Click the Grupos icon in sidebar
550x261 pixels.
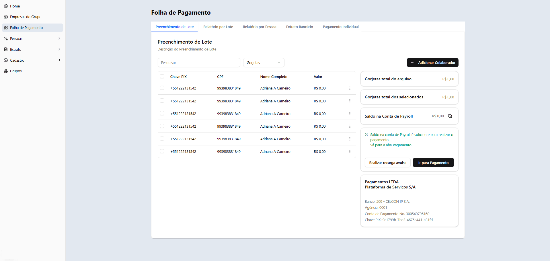click(x=6, y=71)
